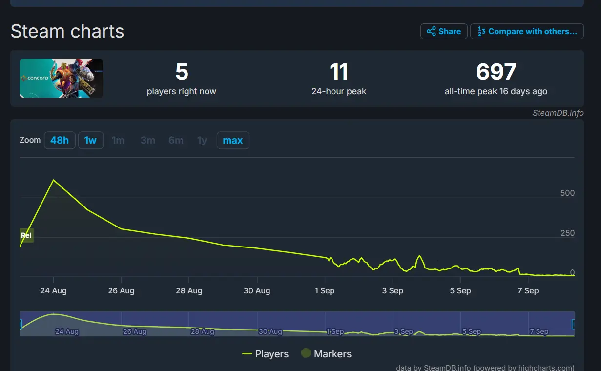
Task: Click the disabled 6m zoom option
Action: pos(176,140)
